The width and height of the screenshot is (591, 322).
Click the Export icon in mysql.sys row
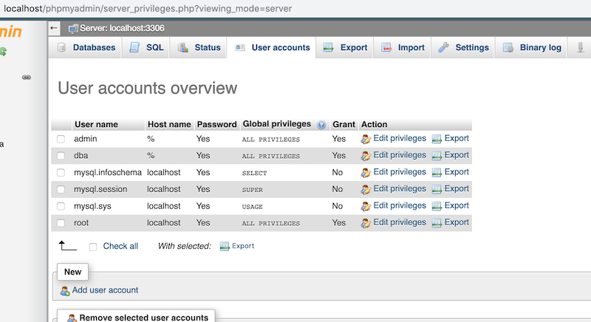click(x=437, y=206)
